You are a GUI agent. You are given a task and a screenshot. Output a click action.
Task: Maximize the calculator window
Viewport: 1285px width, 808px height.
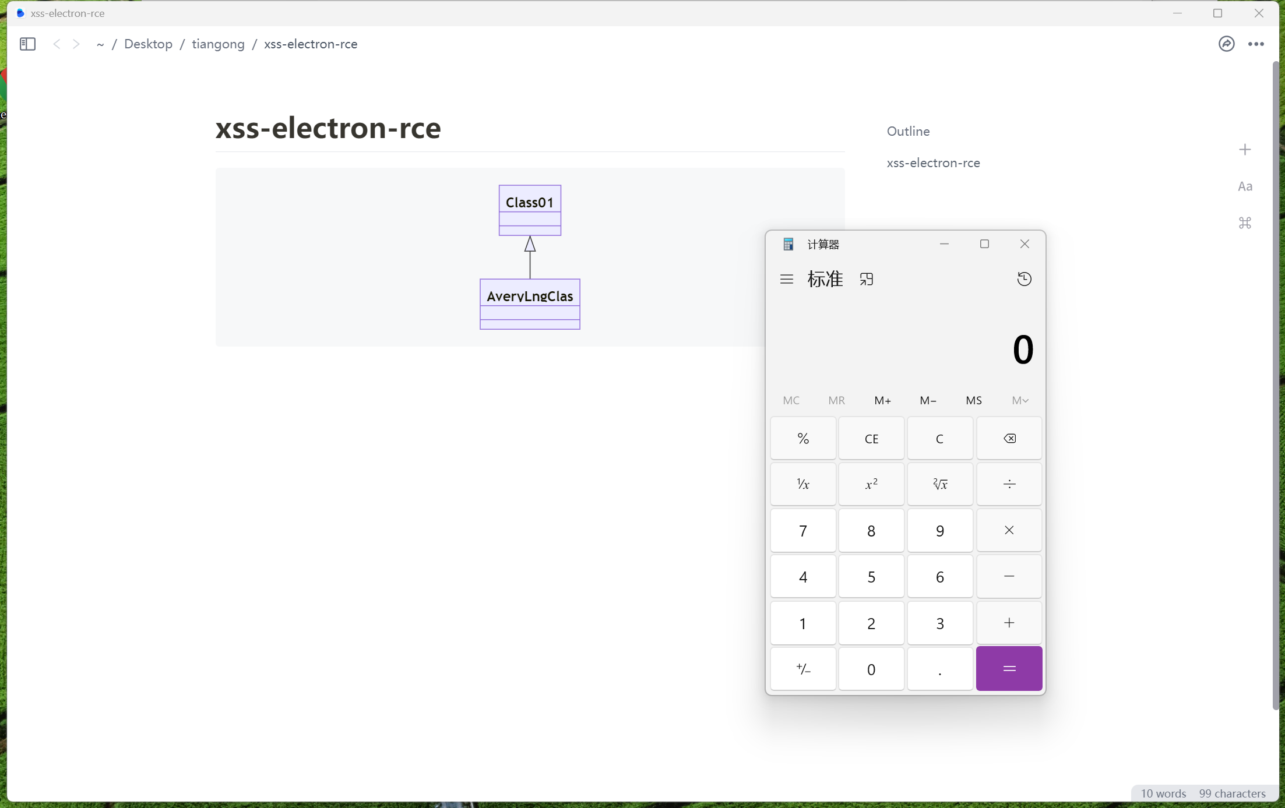coord(984,244)
